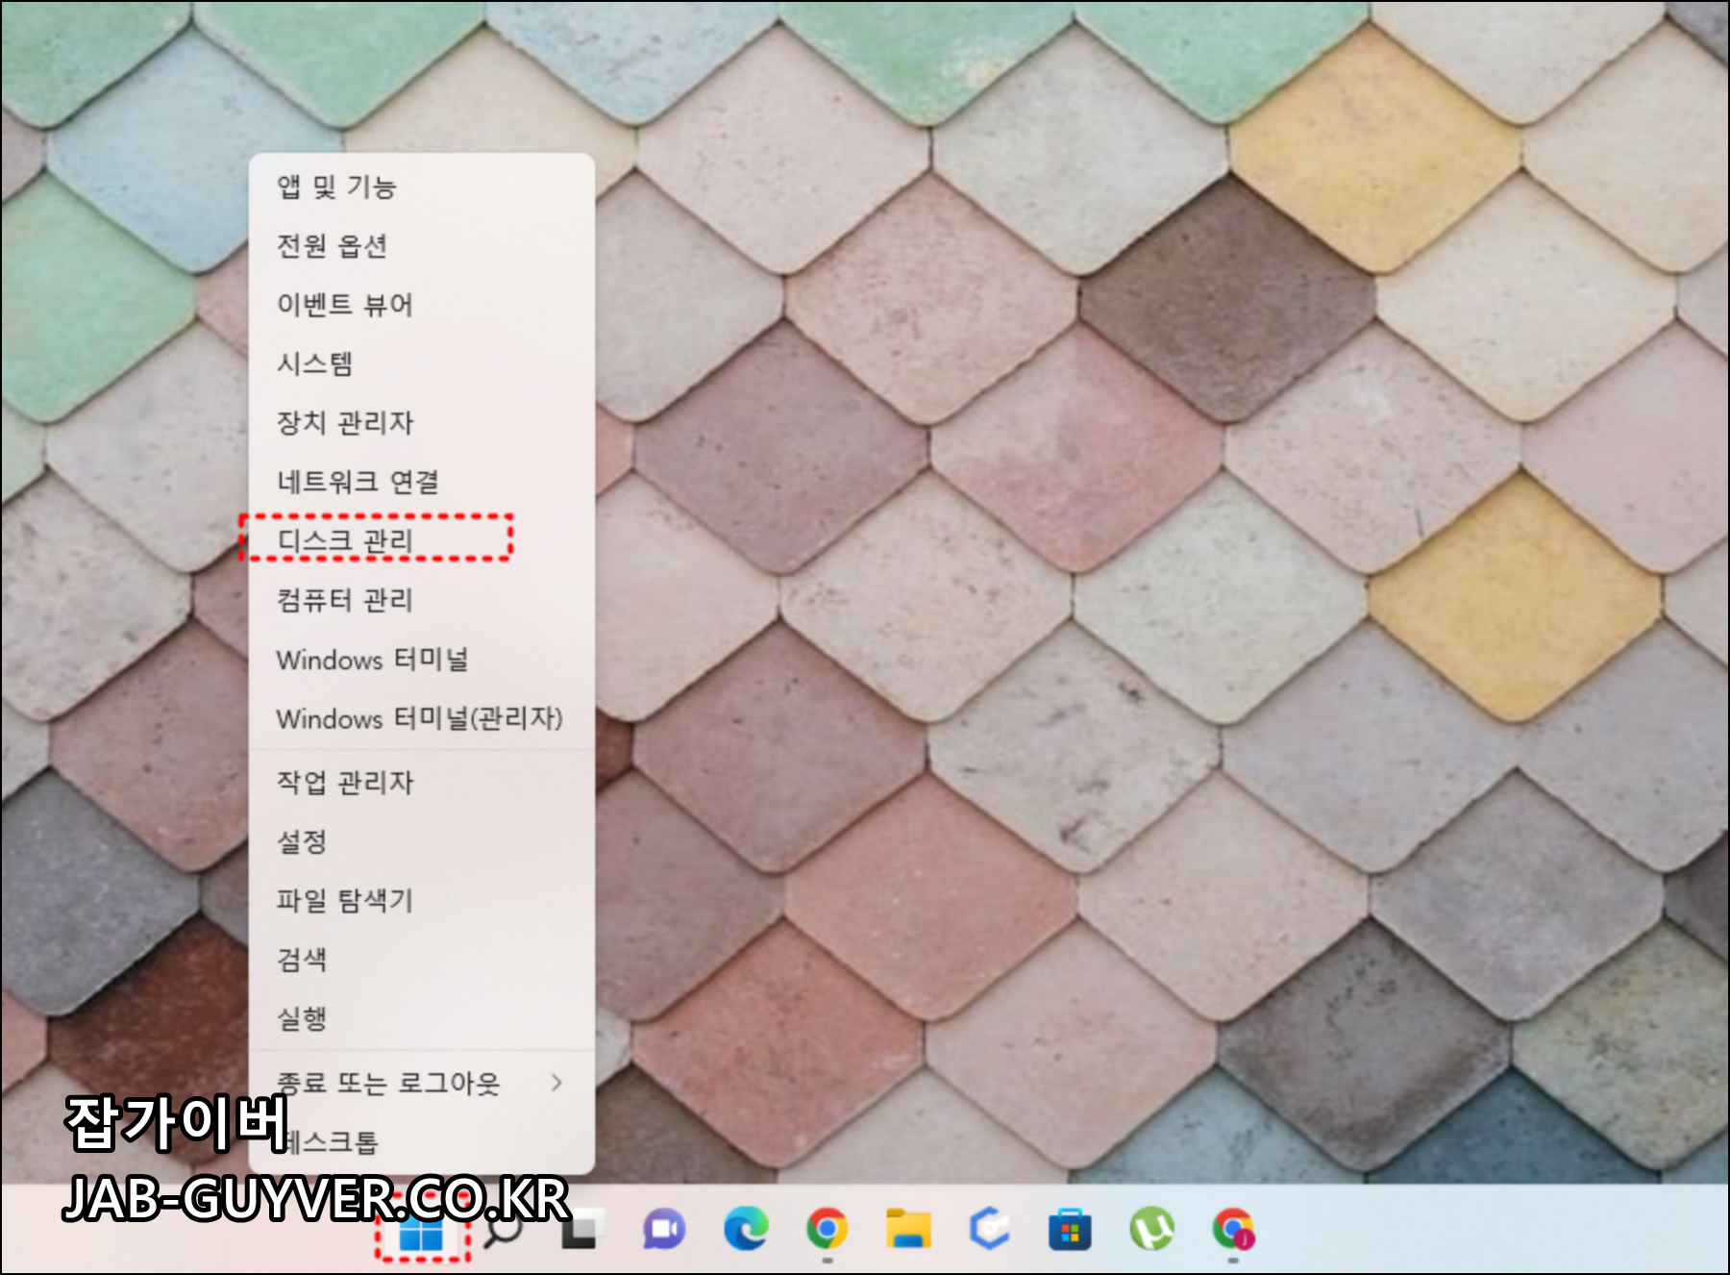The image size is (1730, 1275).
Task: Open Google Chrome beside the Edge icon
Action: [x=828, y=1229]
